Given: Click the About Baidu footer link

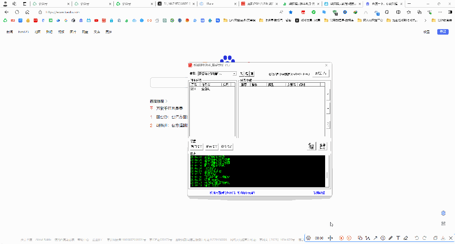Looking at the screenshot, I should (43, 240).
